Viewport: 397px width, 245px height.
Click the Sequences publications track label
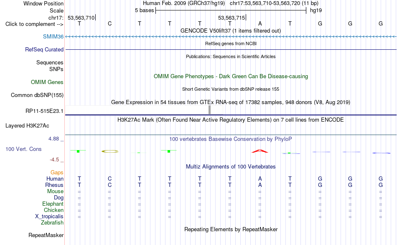tap(50, 62)
